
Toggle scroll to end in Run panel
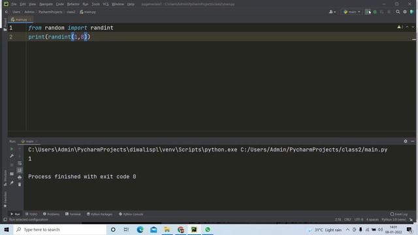tap(20, 170)
